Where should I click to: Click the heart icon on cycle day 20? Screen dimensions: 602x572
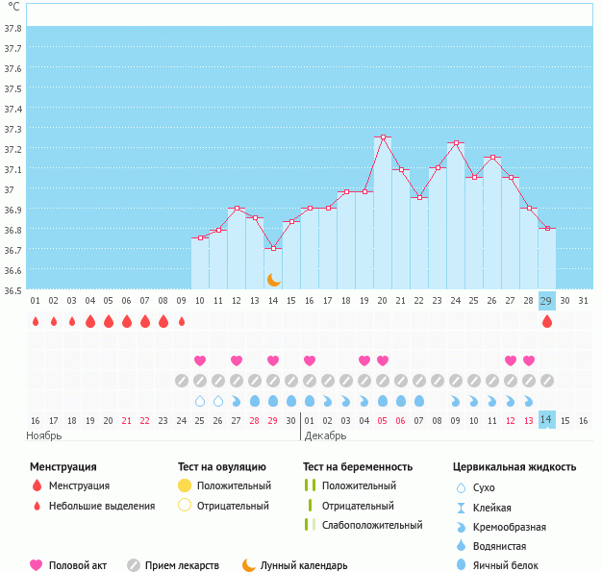(x=383, y=361)
